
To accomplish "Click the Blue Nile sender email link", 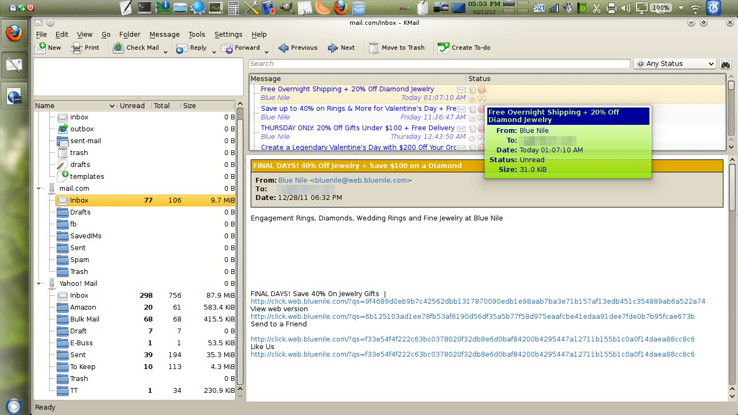I will click(345, 180).
